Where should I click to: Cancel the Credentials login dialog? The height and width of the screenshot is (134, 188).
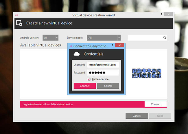[x=108, y=86]
